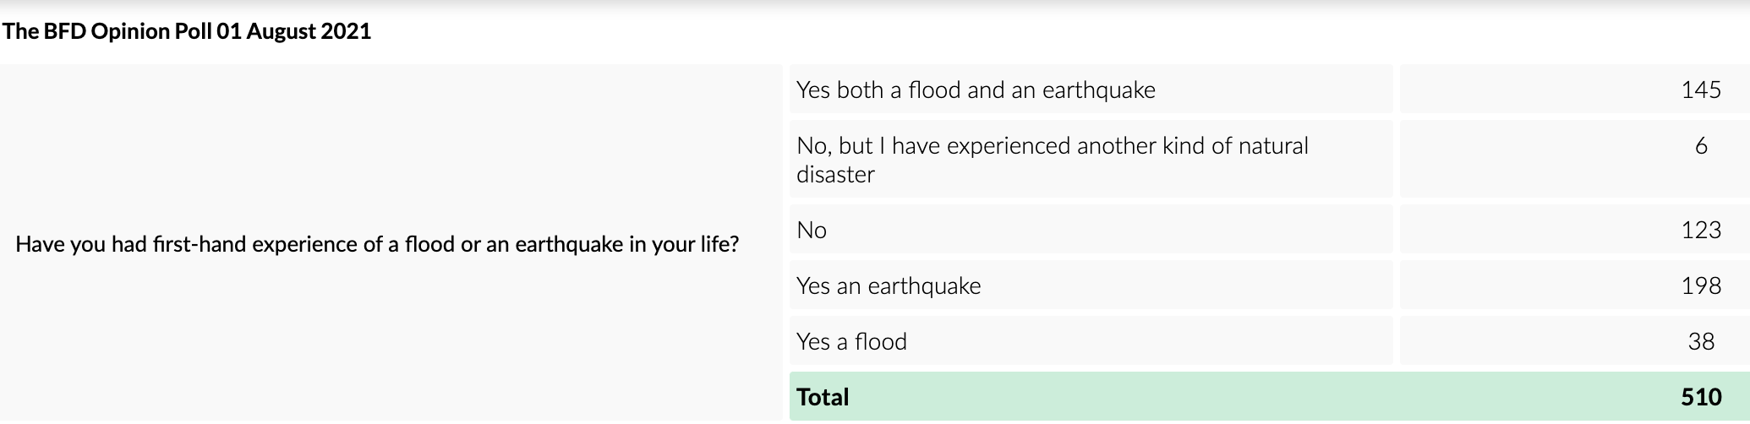
Task: Select the "Yes both a flood and an earthquake" answer
Action: 976,90
